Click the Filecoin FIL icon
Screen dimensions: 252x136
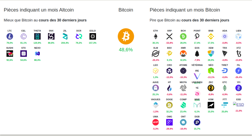[239, 71]
